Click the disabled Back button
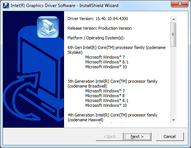191x148 pixels. click(109, 137)
